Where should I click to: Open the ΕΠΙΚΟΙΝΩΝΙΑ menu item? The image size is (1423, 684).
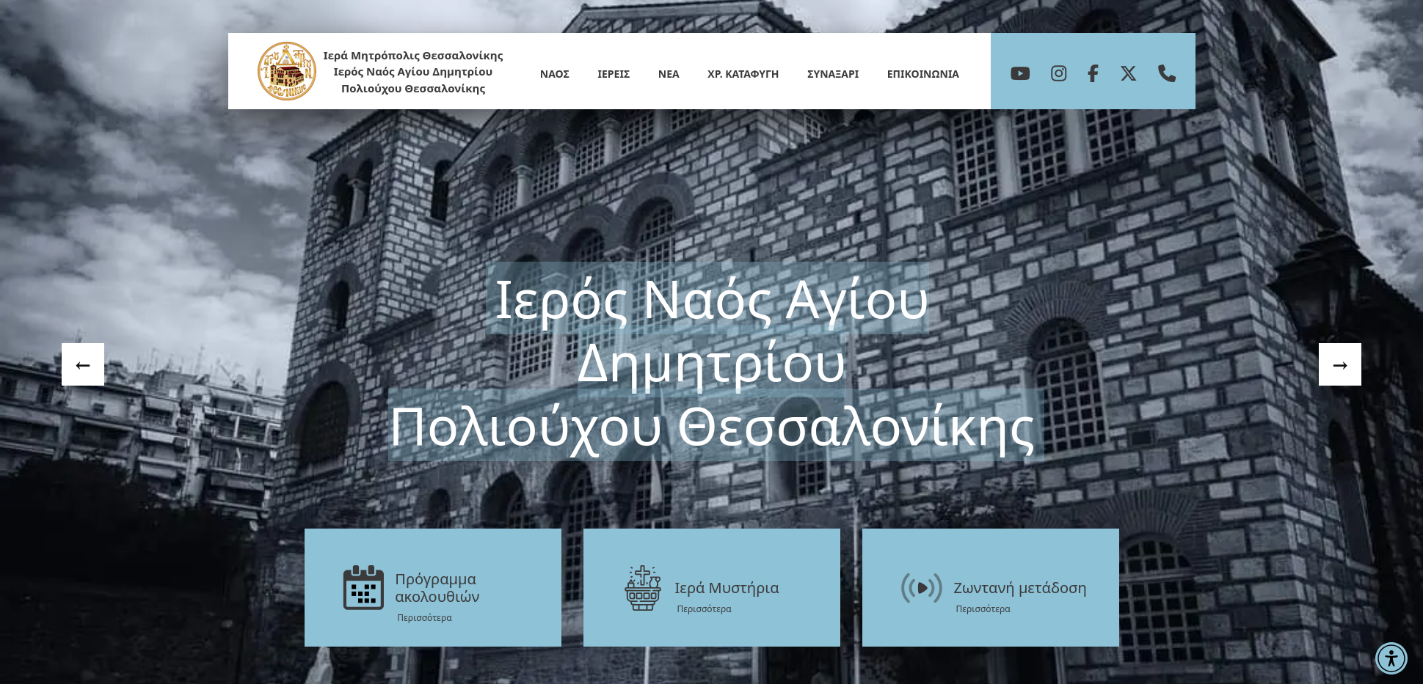pyautogui.click(x=923, y=74)
